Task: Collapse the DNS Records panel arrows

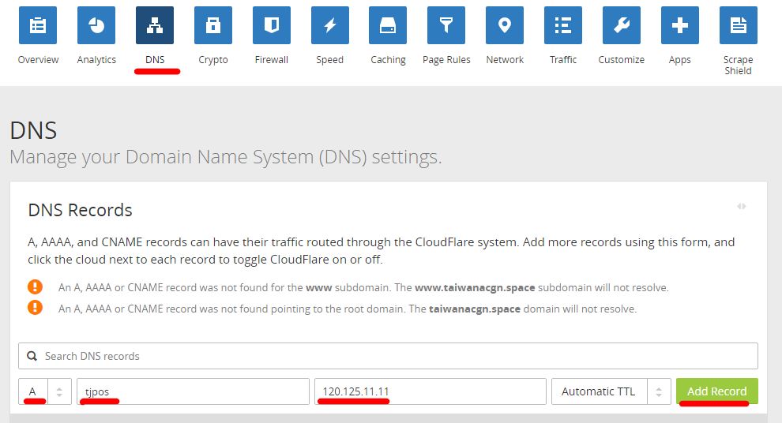Action: coord(741,206)
